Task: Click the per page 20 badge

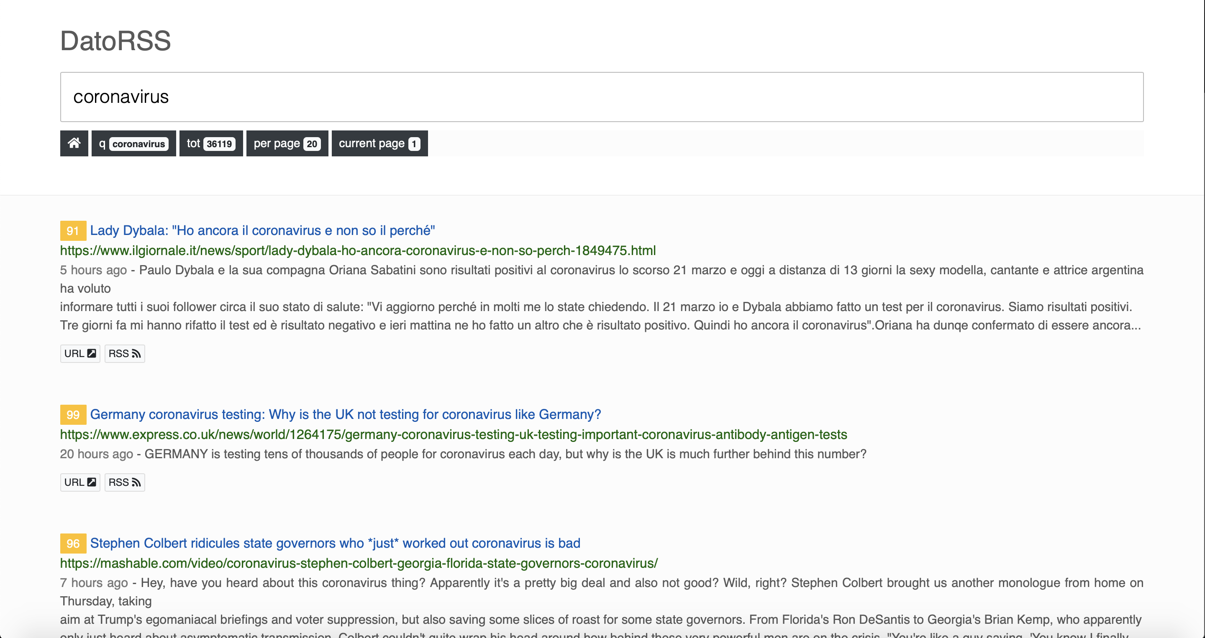Action: pyautogui.click(x=287, y=143)
